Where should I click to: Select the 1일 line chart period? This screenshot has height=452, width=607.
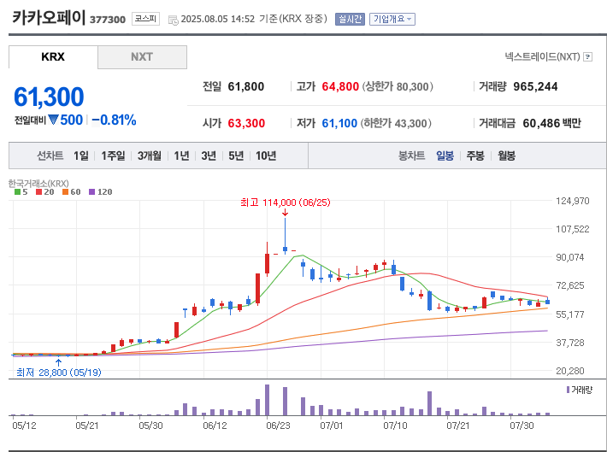point(81,156)
